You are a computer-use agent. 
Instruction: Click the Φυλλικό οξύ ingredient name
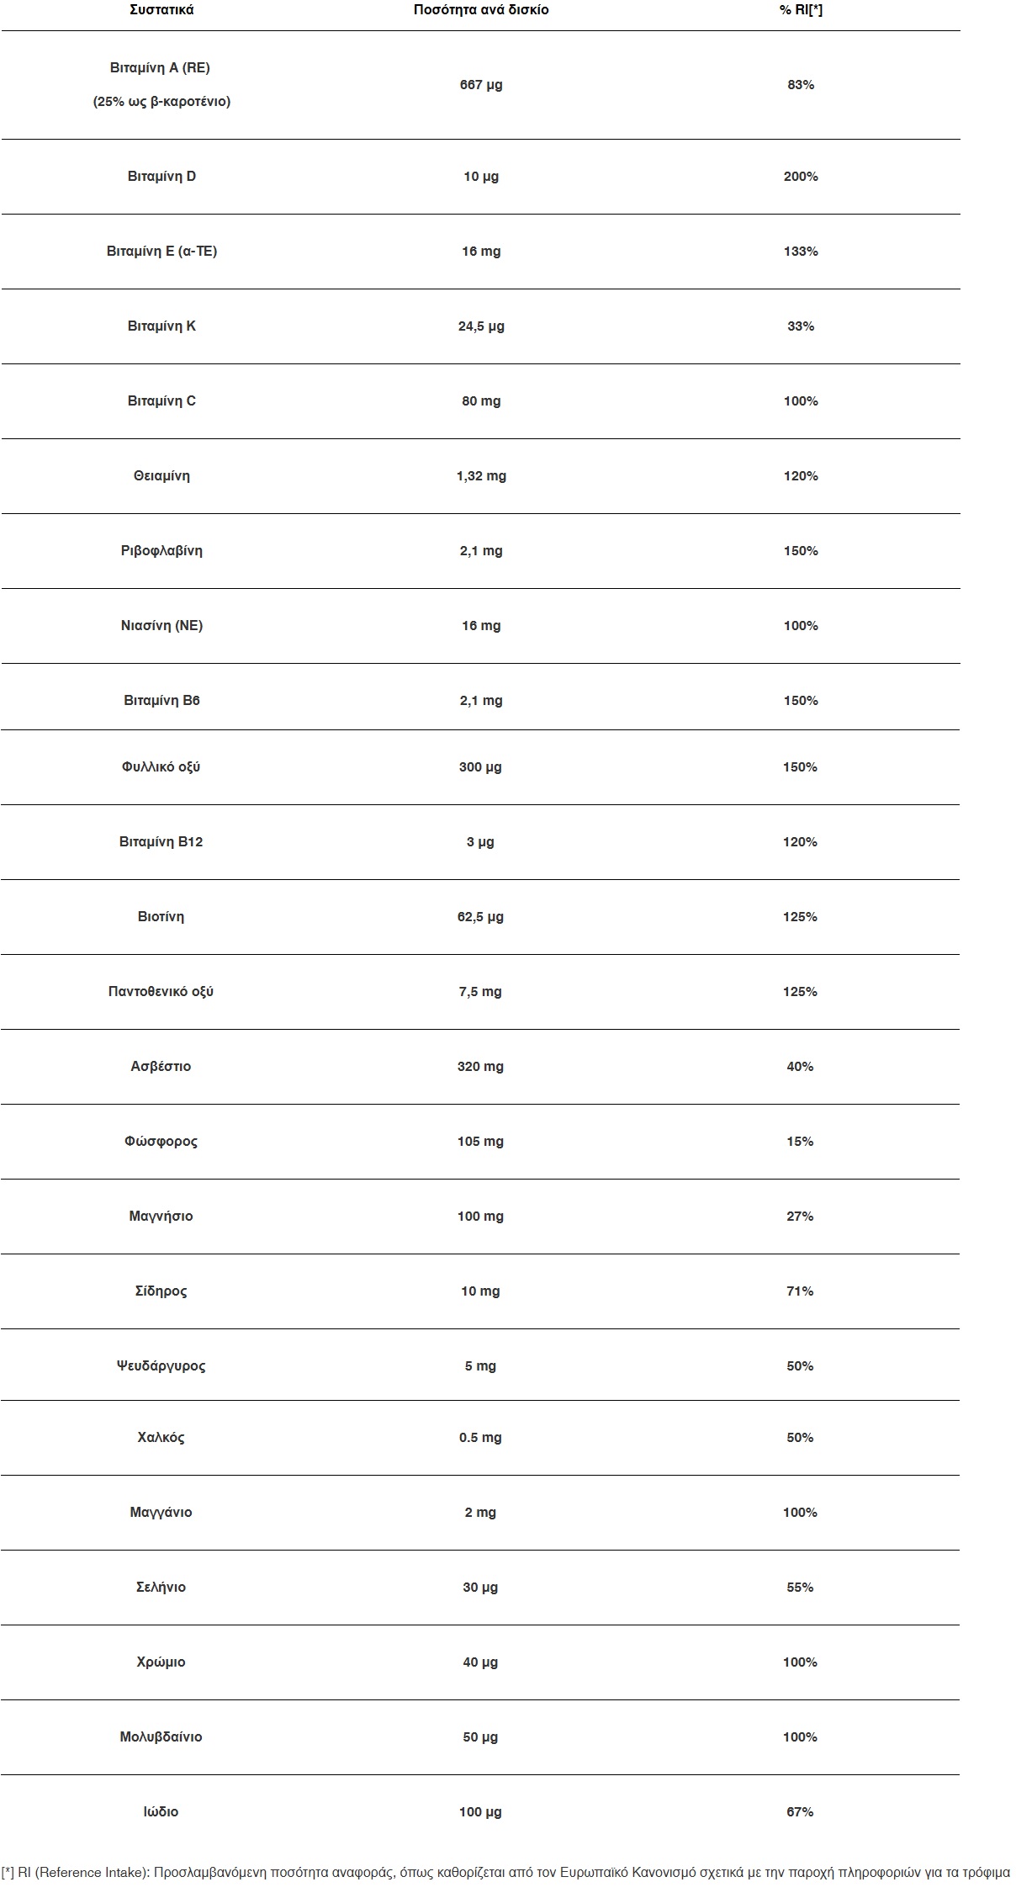[x=161, y=766]
